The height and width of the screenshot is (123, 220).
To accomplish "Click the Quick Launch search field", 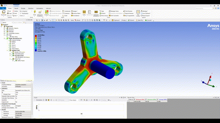I will click(204, 8).
